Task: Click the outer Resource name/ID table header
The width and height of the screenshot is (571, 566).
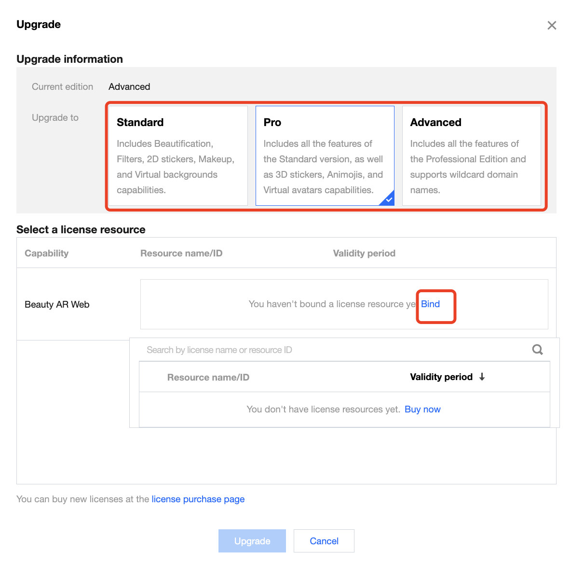Action: [x=181, y=254]
